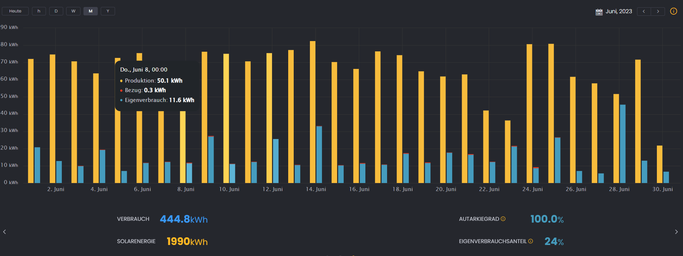Viewport: 683px width, 256px height.
Task: Click the SOLARENERGIE label
Action: tap(136, 241)
